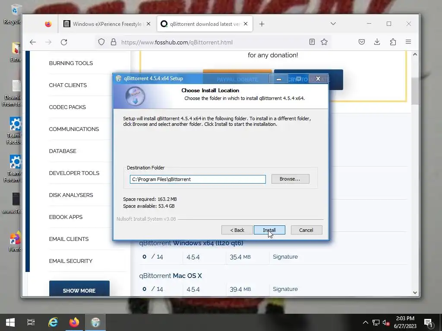Cancel the qBittorrent setup
Image resolution: width=442 pixels, height=331 pixels.
coord(306,230)
